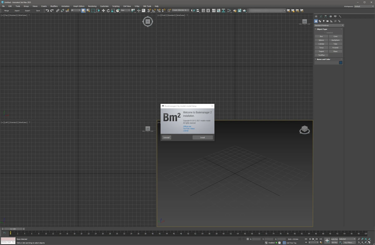Screen dimensions: 375x245
Task: Toggle the Auto Key button
Action: pos(334,239)
